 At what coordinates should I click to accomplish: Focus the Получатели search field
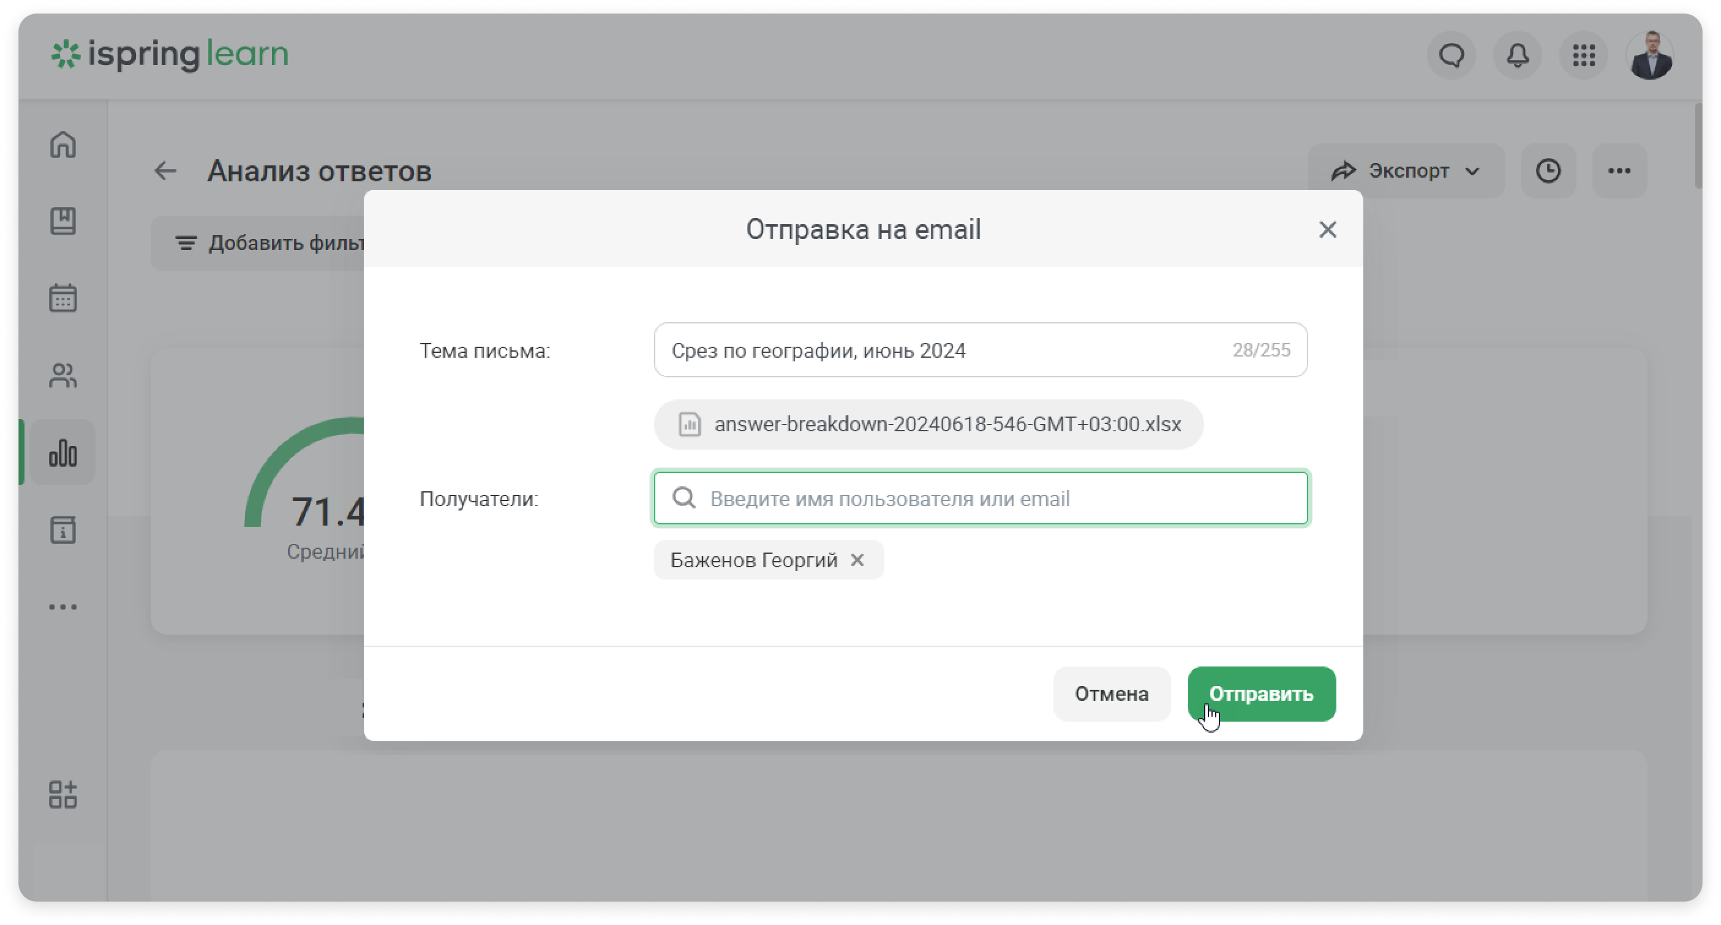[x=980, y=499]
